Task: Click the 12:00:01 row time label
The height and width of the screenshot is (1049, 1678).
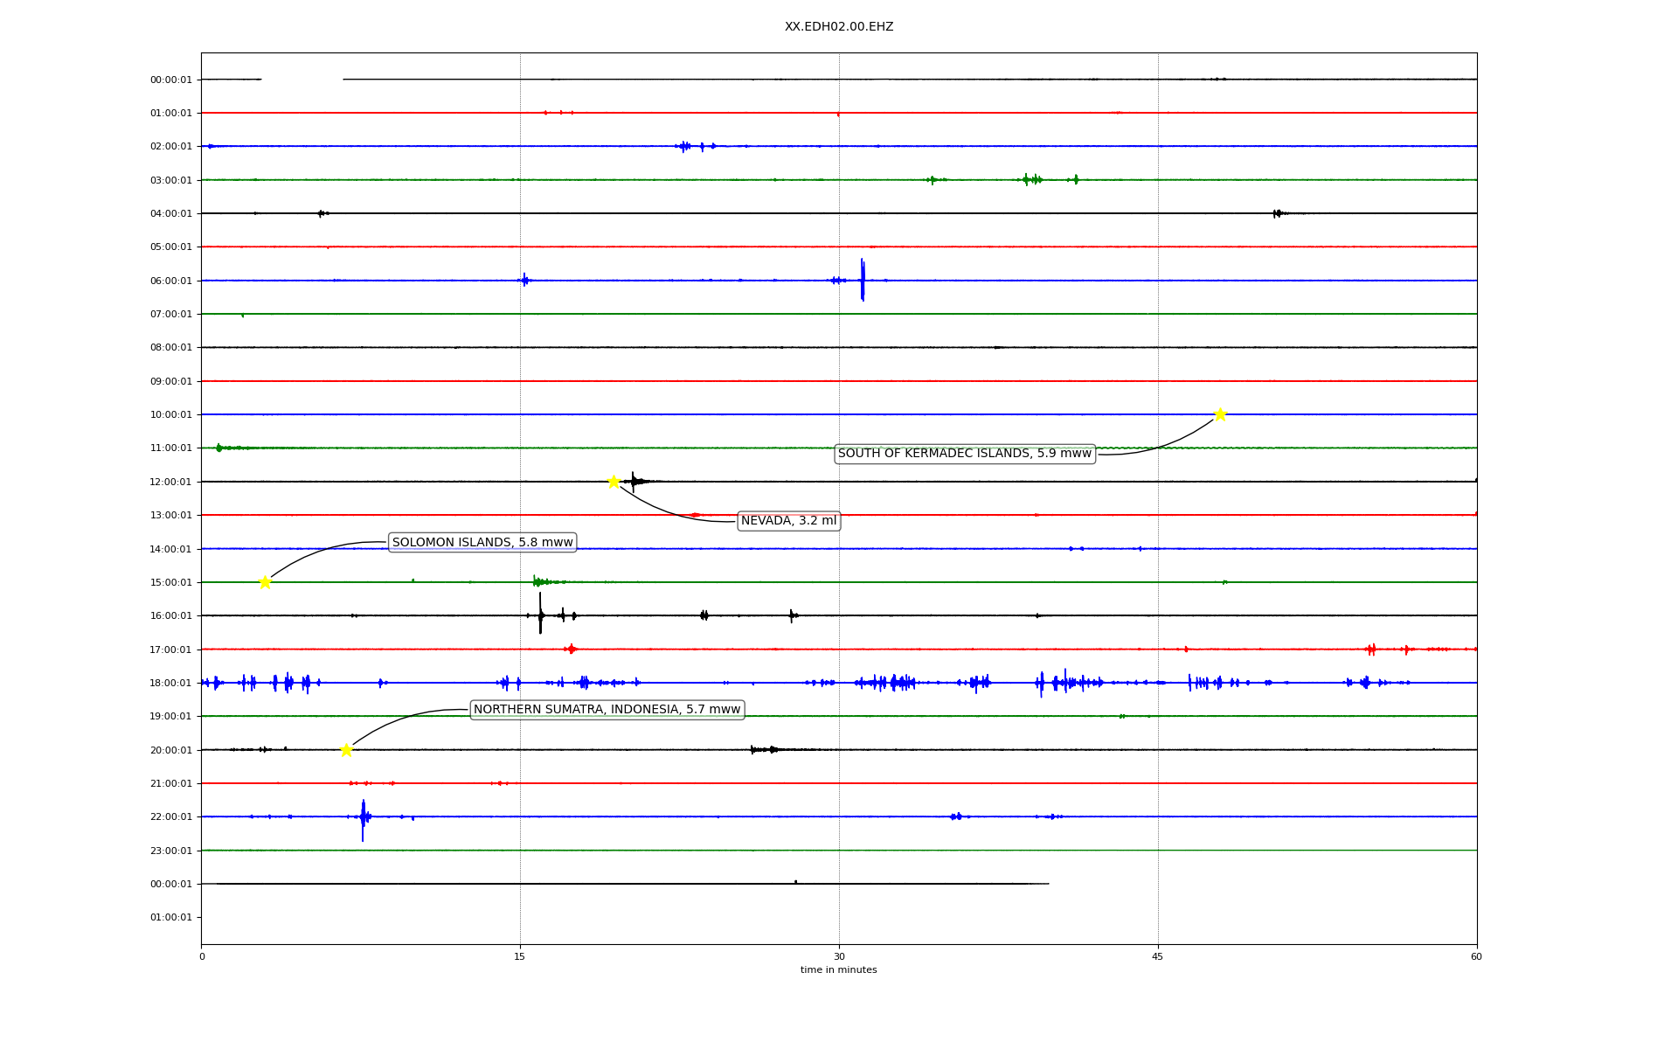Action: 170,482
